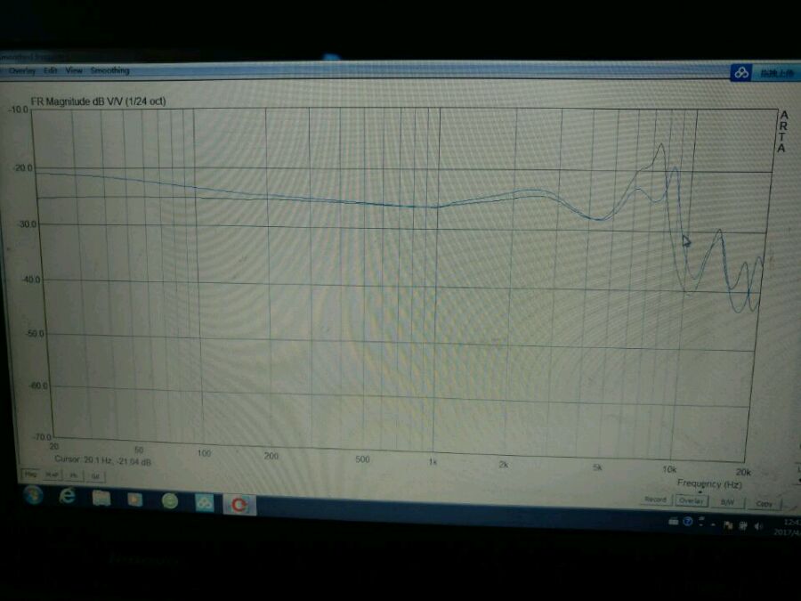Click the B/W button
This screenshot has height=601, width=801.
(x=727, y=502)
